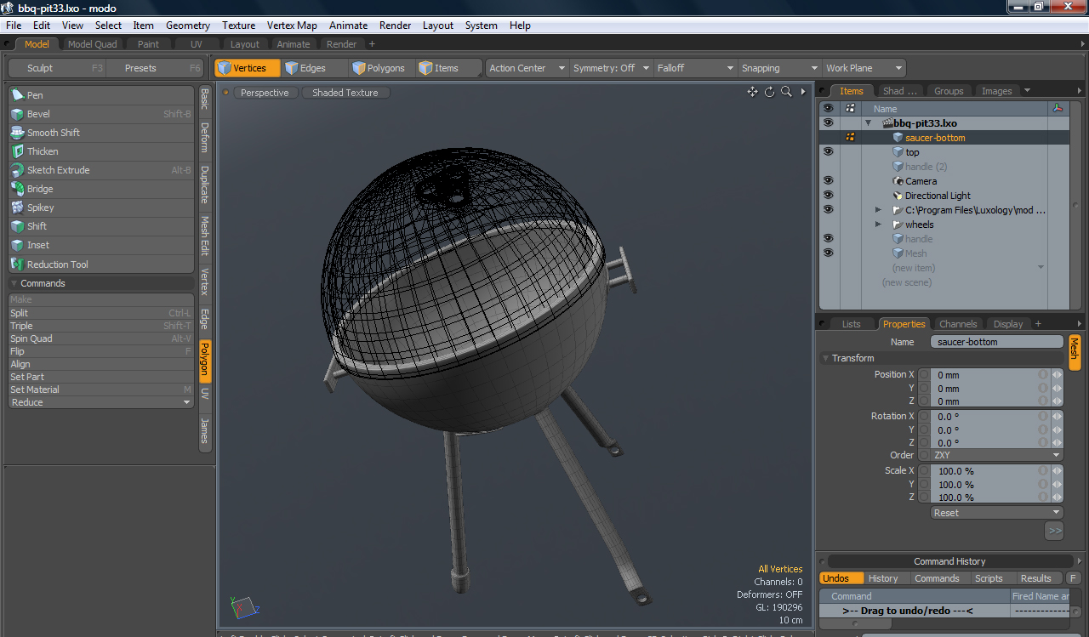Click the Position X keyframe circle
Image resolution: width=1089 pixels, height=637 pixels.
[x=924, y=375]
